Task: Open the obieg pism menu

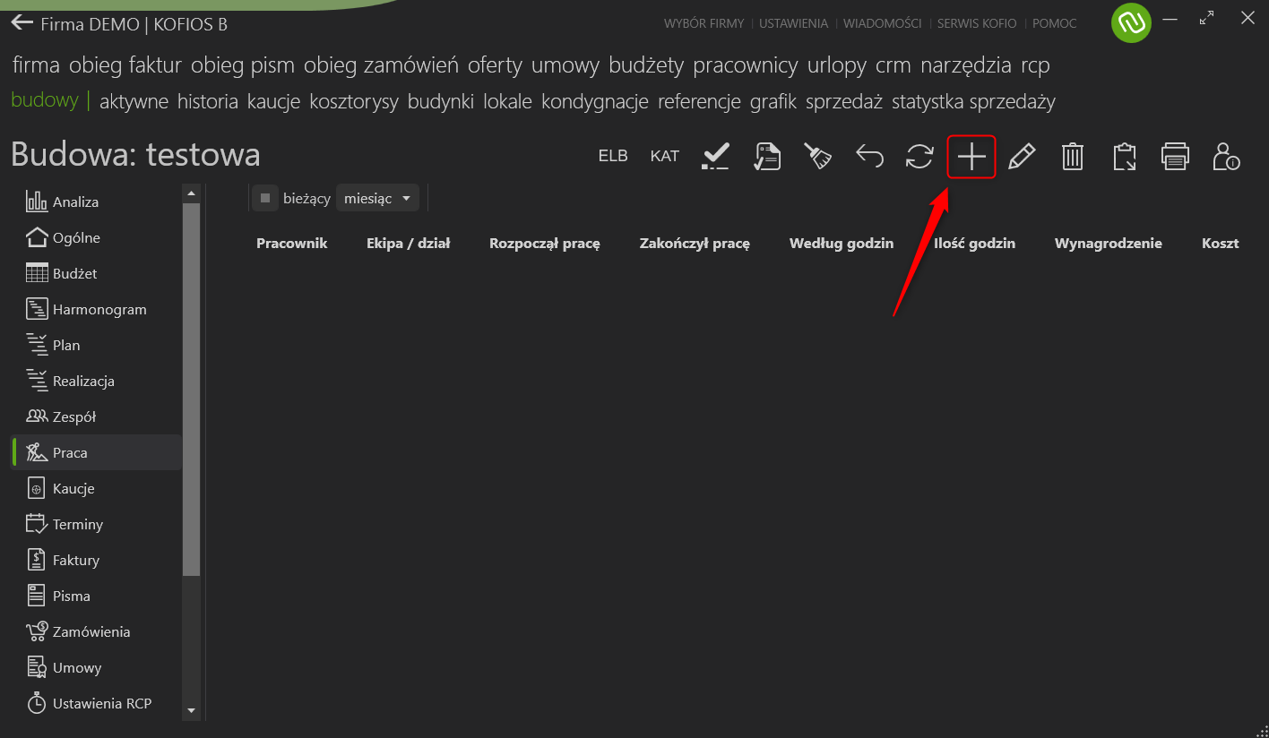Action: point(243,65)
